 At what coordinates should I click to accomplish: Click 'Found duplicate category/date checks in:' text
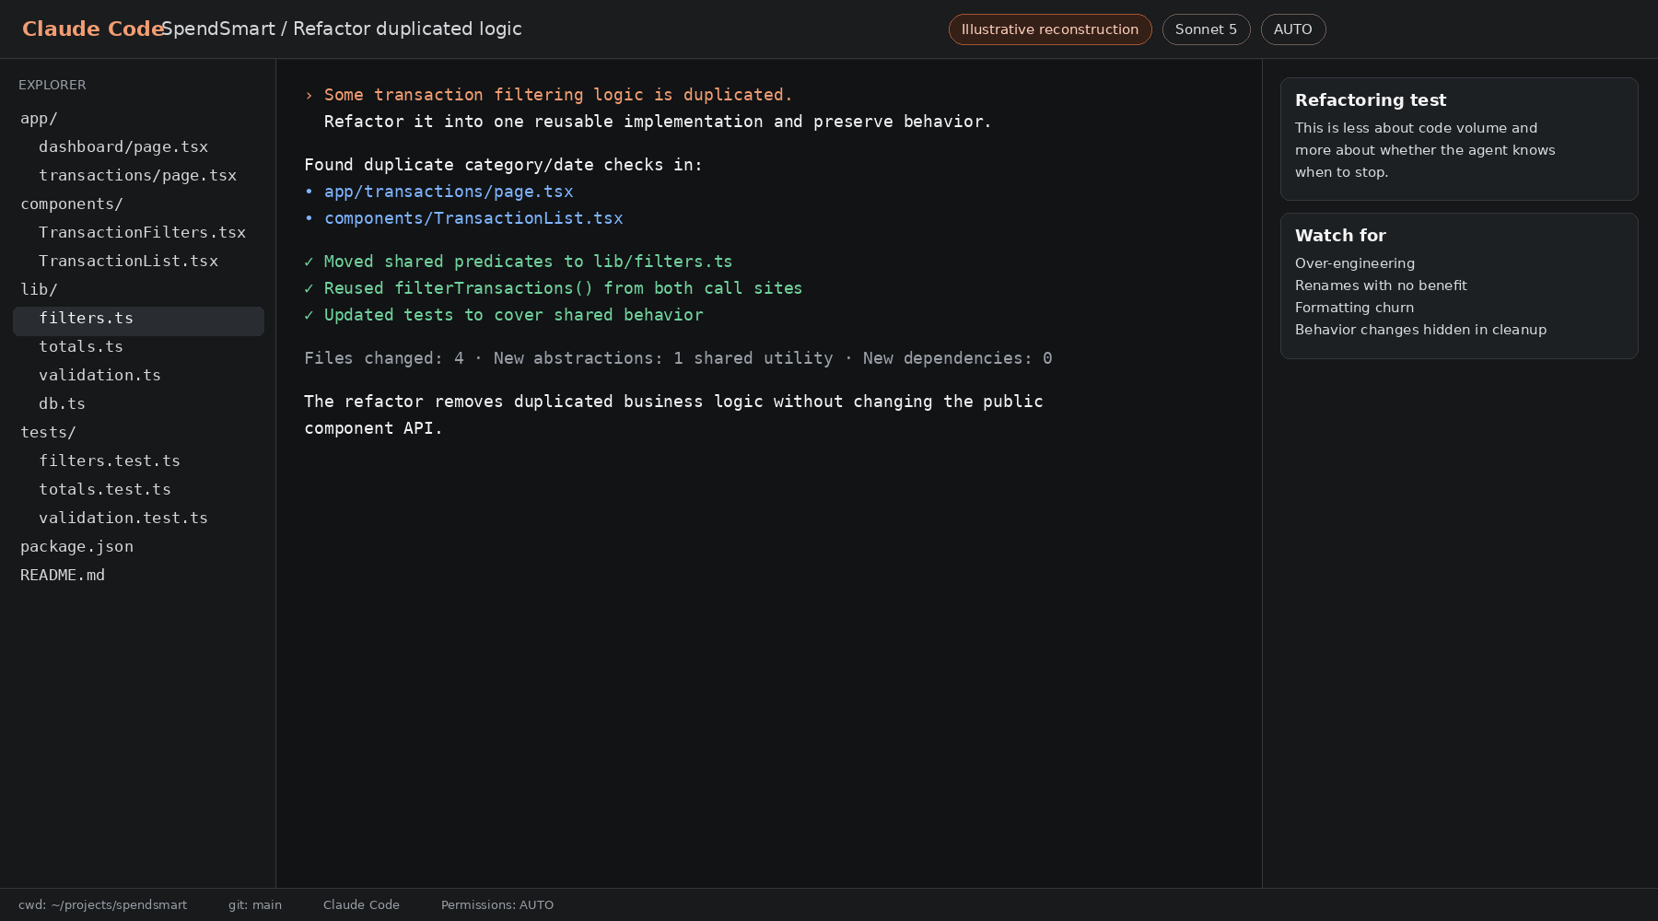point(504,165)
